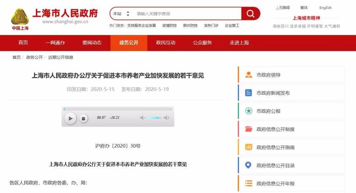Adjust the audio volume slider
The image size is (356, 193).
[154, 118]
